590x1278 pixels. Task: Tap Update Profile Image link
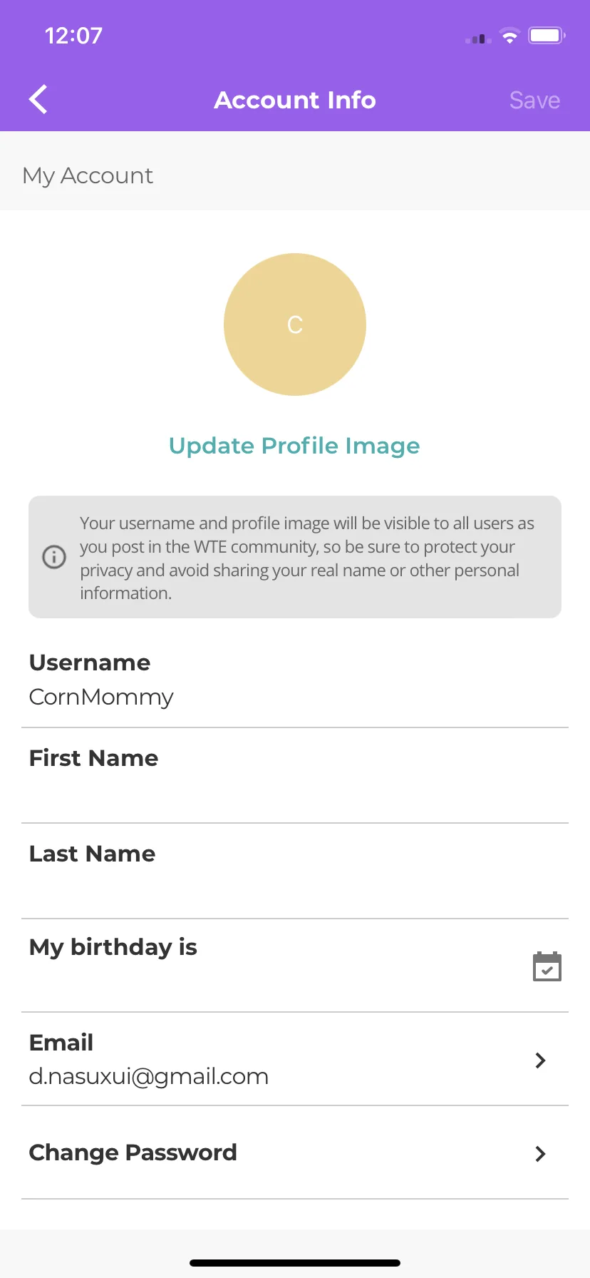point(294,446)
